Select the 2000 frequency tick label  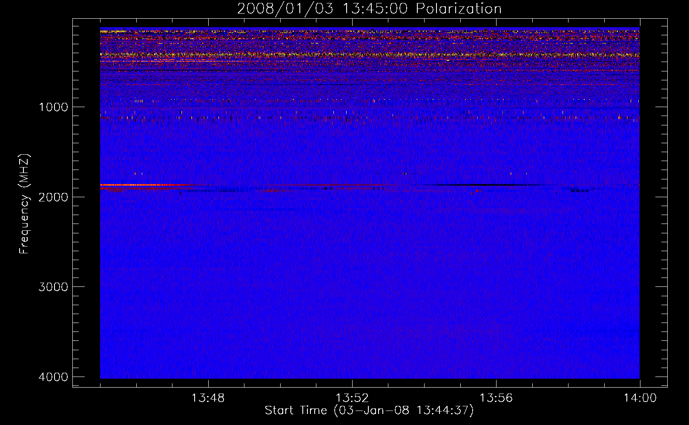[x=53, y=197]
